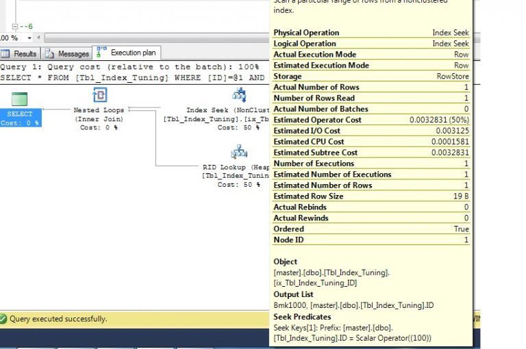Click the Physical Operation row in tooltip
The width and height of the screenshot is (526, 349).
[x=371, y=33]
